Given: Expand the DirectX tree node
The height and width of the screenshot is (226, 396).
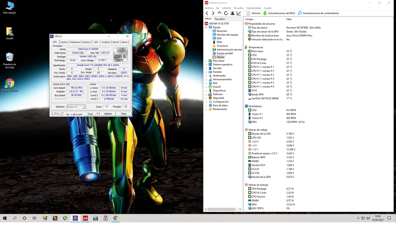Looking at the screenshot, I should (206, 87).
